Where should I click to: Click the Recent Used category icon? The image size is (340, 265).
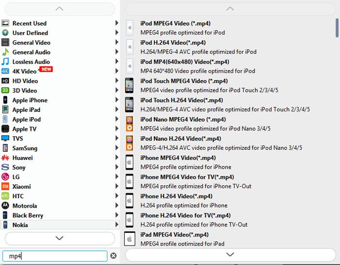[x=5, y=23]
